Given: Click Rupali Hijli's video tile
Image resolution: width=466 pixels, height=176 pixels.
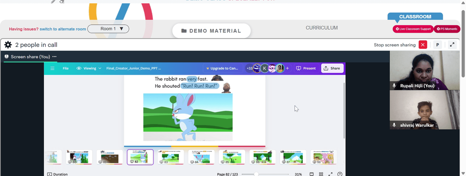Looking at the screenshot, I should 425,70.
